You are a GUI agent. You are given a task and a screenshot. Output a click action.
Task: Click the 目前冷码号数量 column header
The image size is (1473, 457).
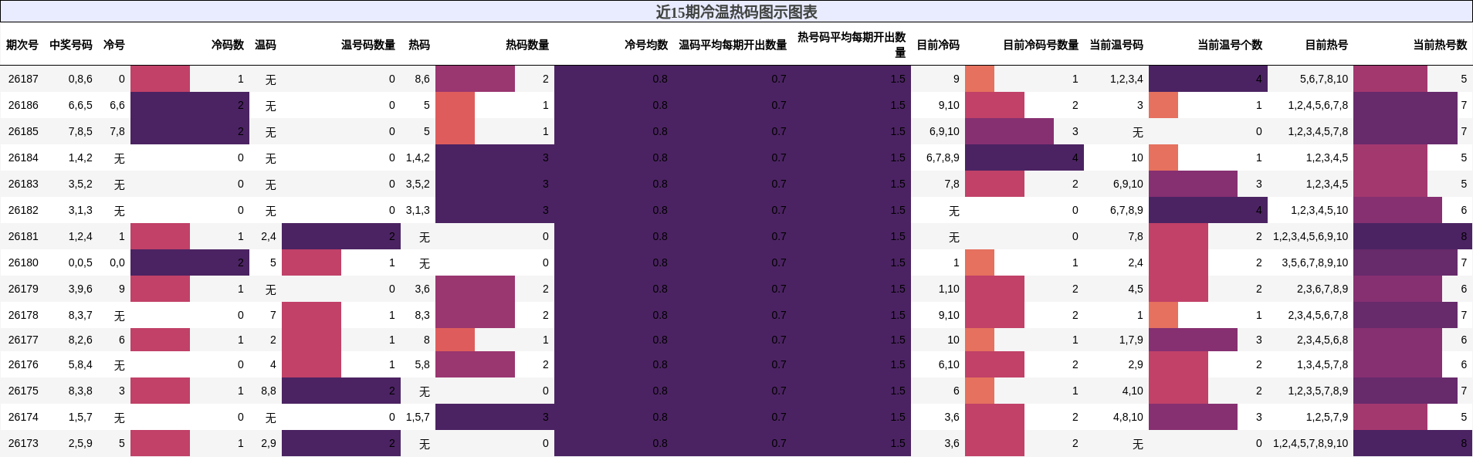pyautogui.click(x=1041, y=45)
